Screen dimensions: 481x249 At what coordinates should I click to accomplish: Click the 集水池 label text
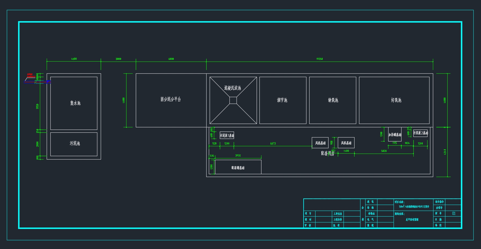point(75,103)
